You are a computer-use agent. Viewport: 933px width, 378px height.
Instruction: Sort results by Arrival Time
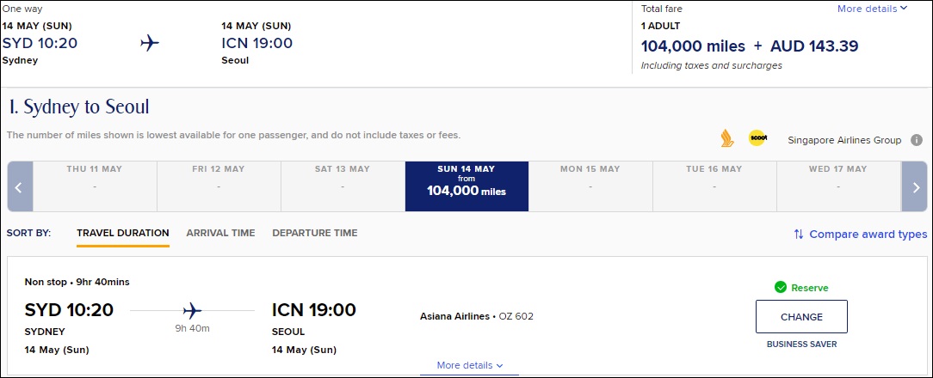coord(220,233)
